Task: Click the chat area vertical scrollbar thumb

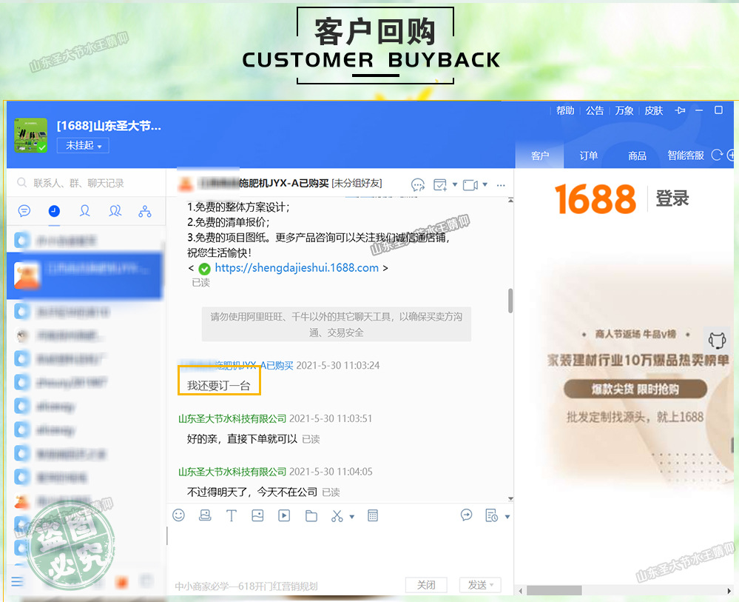Action: [x=510, y=301]
